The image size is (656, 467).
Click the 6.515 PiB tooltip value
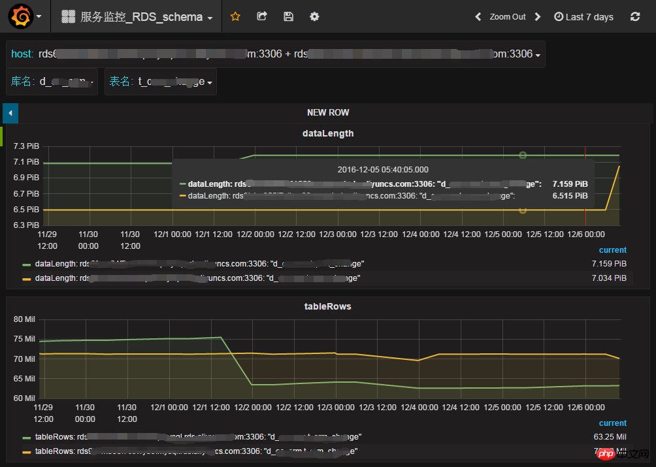[570, 196]
